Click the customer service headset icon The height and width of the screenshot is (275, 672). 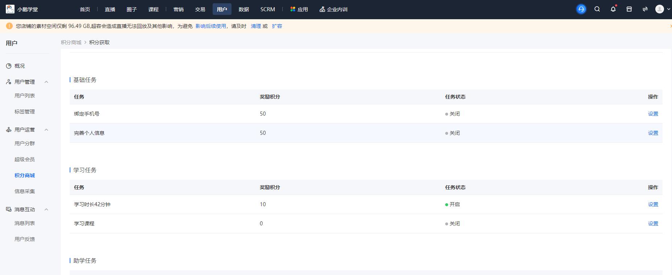point(581,9)
